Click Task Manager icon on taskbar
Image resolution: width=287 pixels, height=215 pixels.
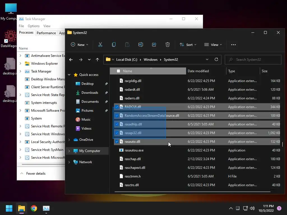pyautogui.click(x=46, y=208)
